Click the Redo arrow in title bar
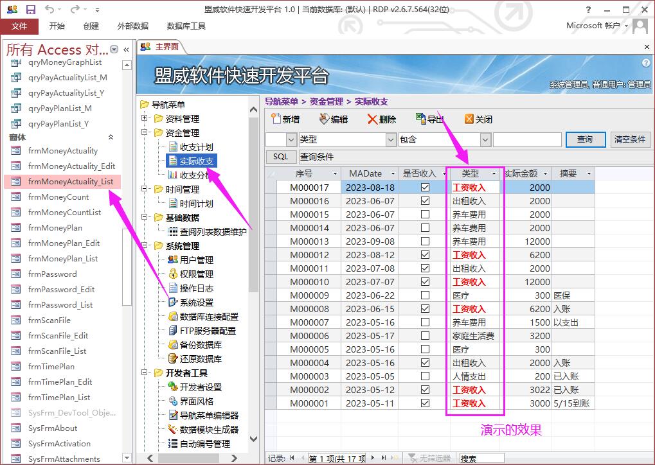655x465 pixels. [75, 9]
